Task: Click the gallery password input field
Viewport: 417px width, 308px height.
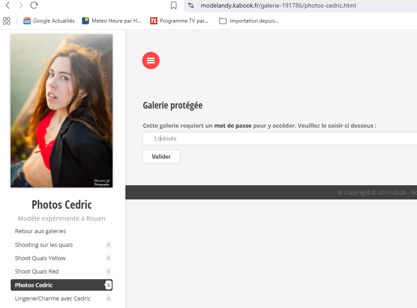Action: (279, 138)
